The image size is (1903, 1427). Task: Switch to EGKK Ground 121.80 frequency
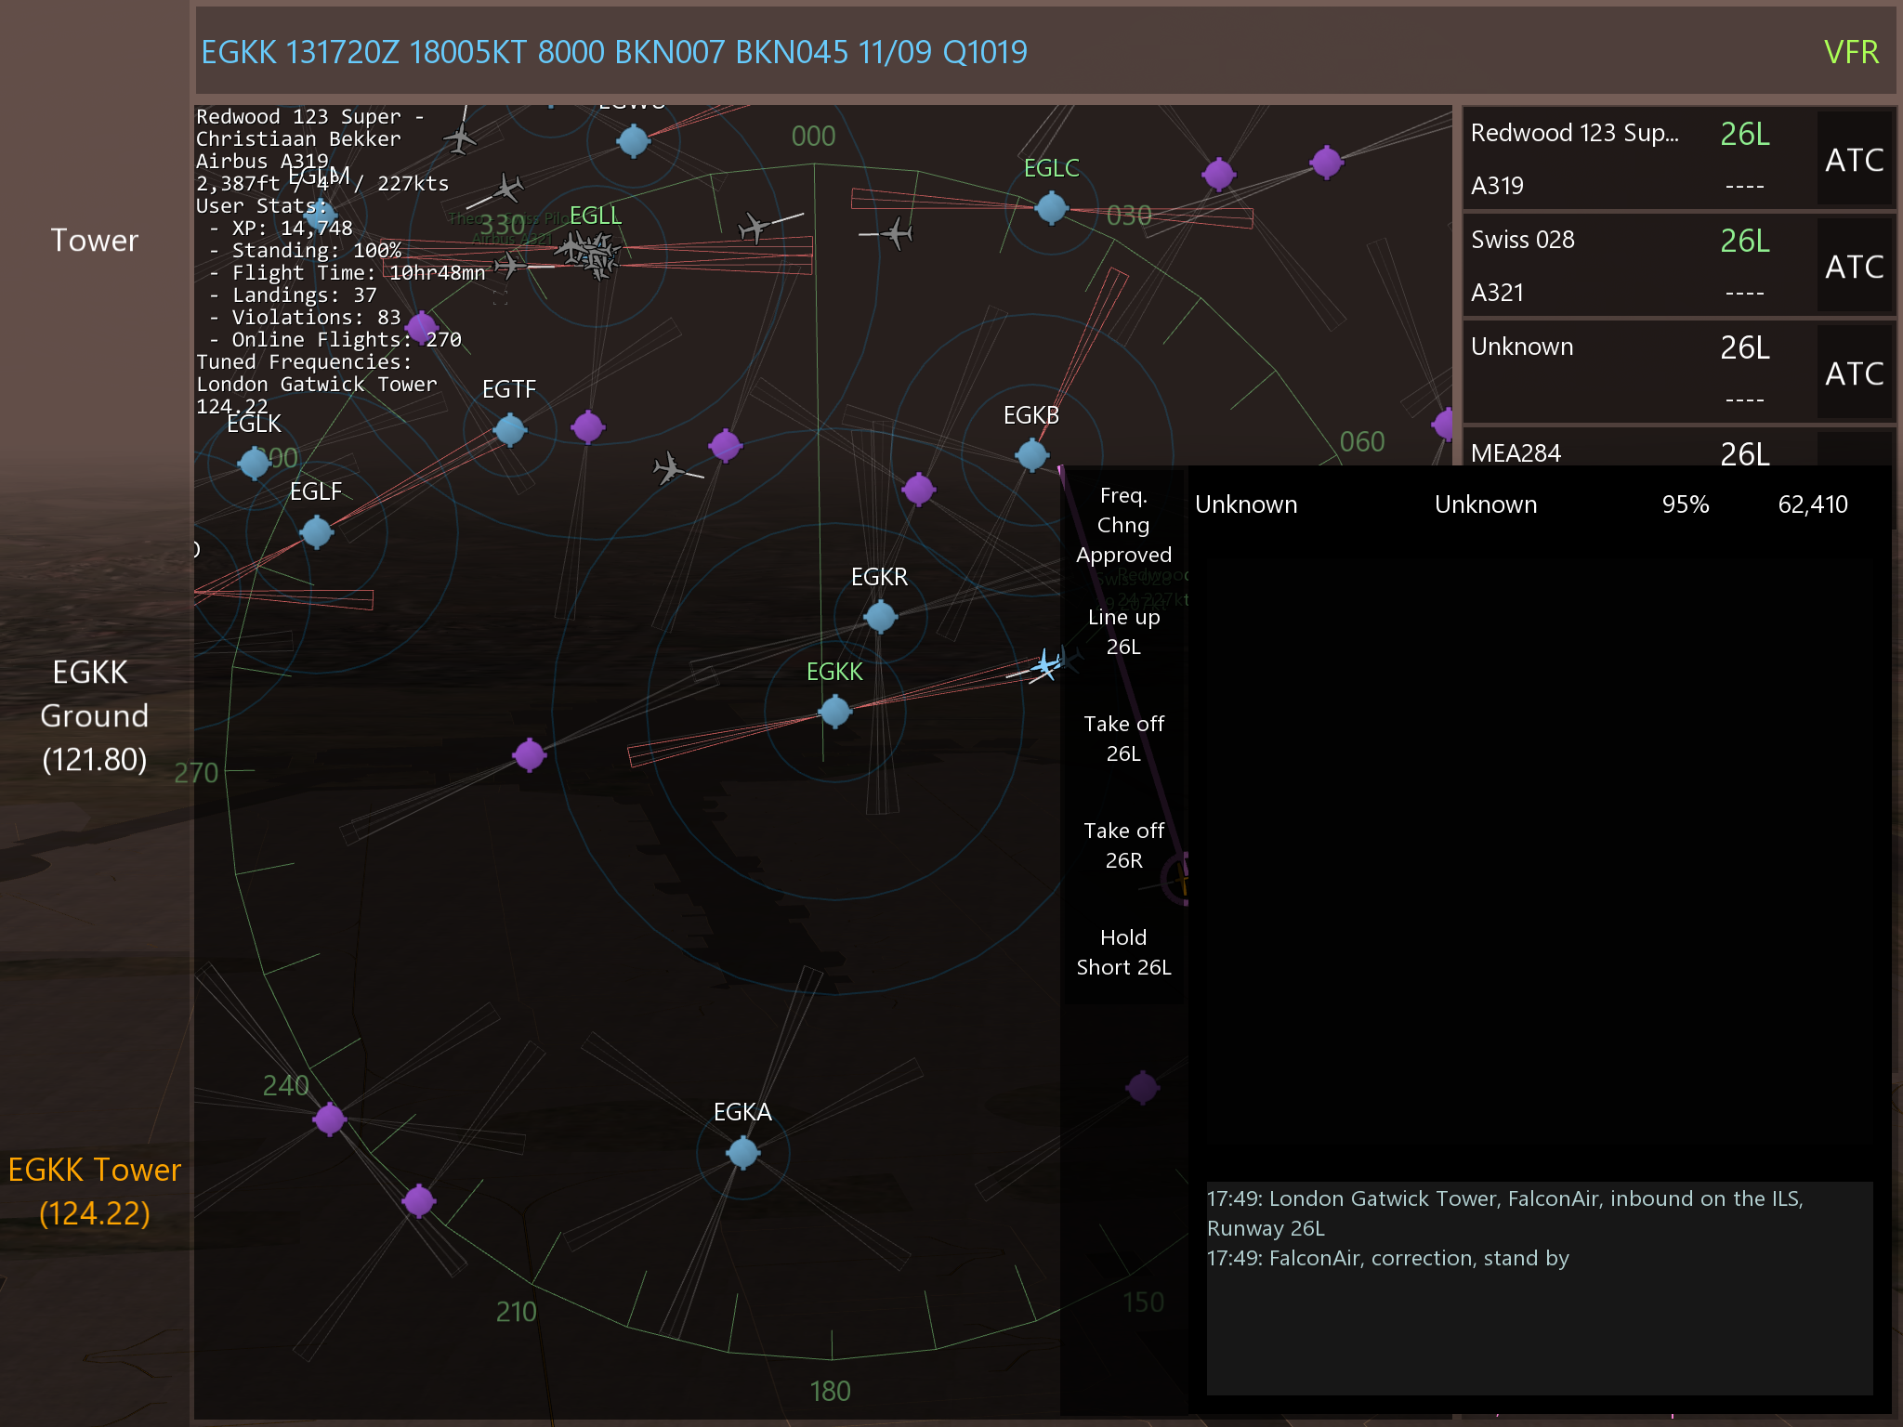(x=94, y=715)
